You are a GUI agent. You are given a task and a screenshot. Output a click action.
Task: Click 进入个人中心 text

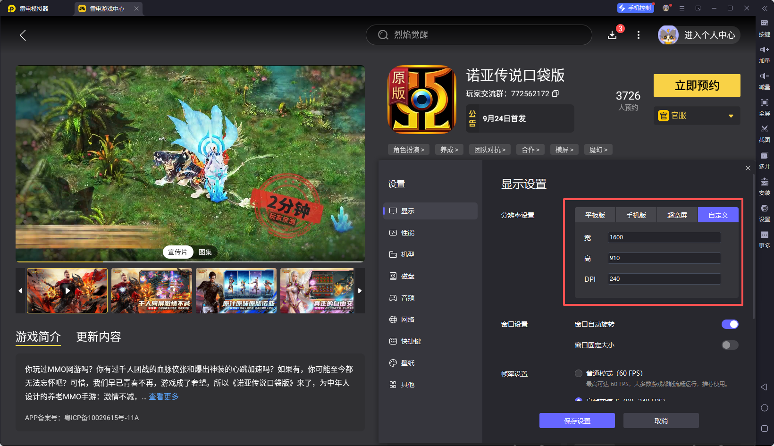pos(710,35)
